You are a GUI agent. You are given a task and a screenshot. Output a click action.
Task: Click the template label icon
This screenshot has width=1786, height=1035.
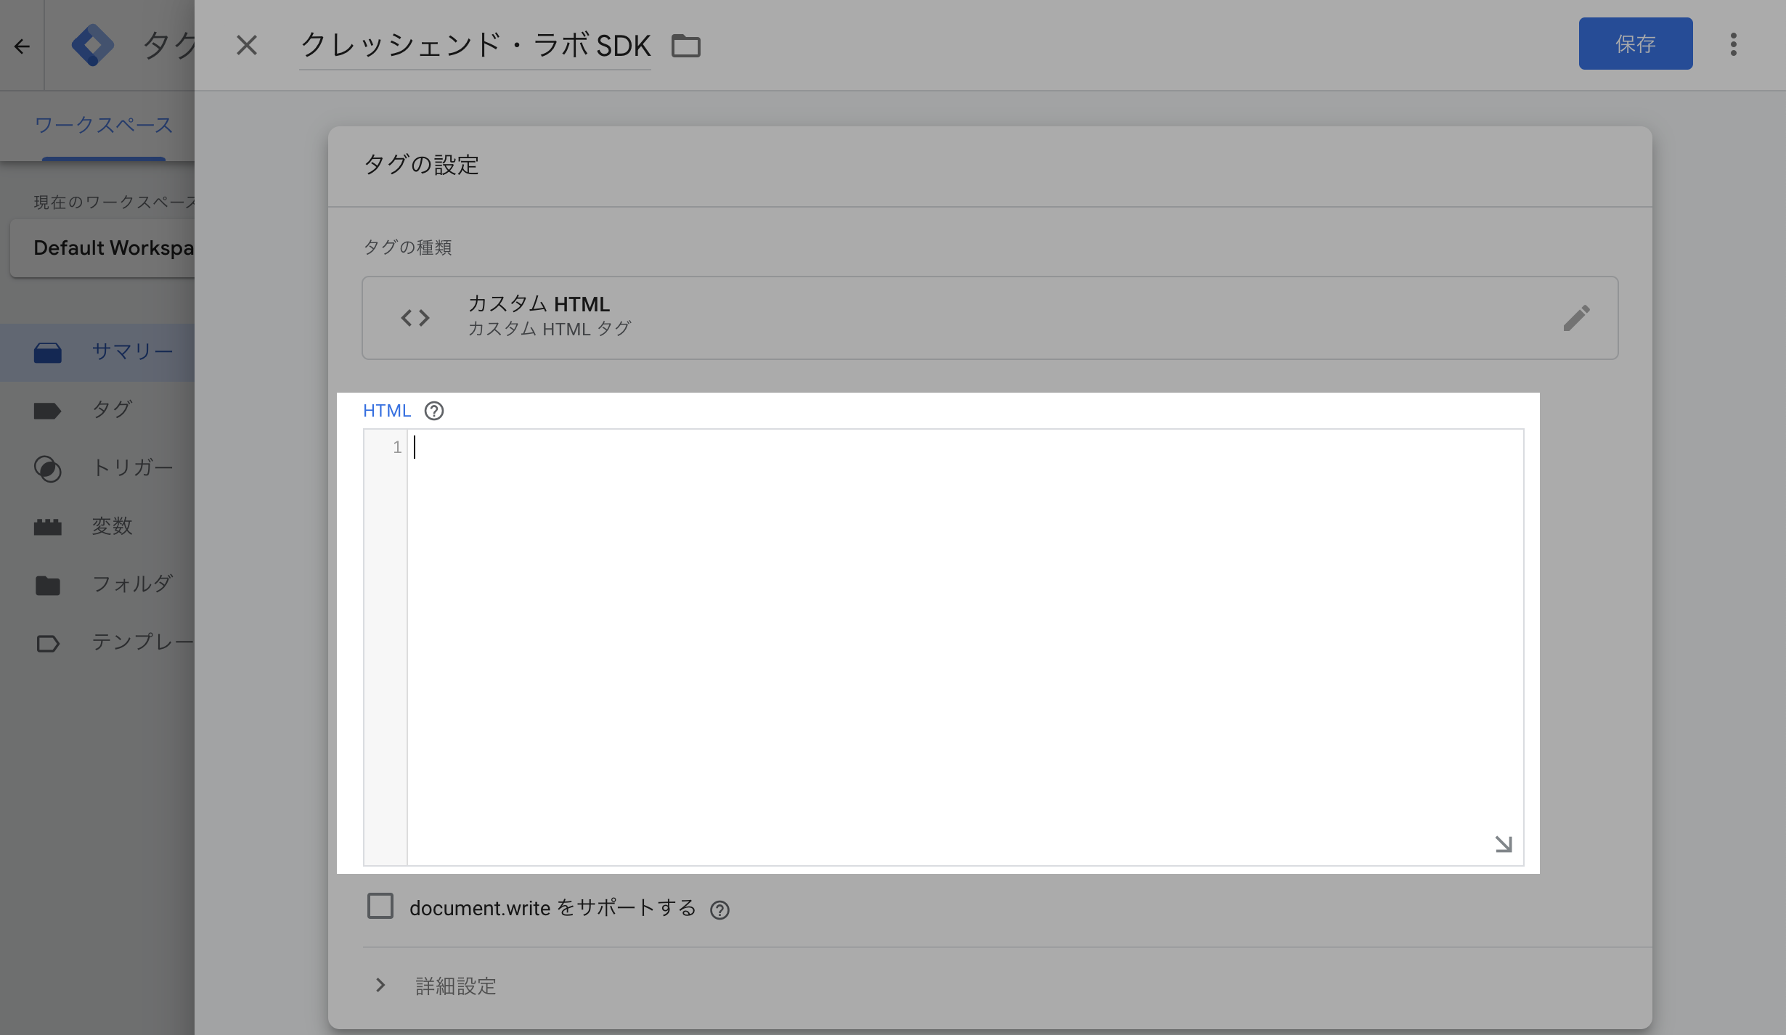pyautogui.click(x=48, y=643)
